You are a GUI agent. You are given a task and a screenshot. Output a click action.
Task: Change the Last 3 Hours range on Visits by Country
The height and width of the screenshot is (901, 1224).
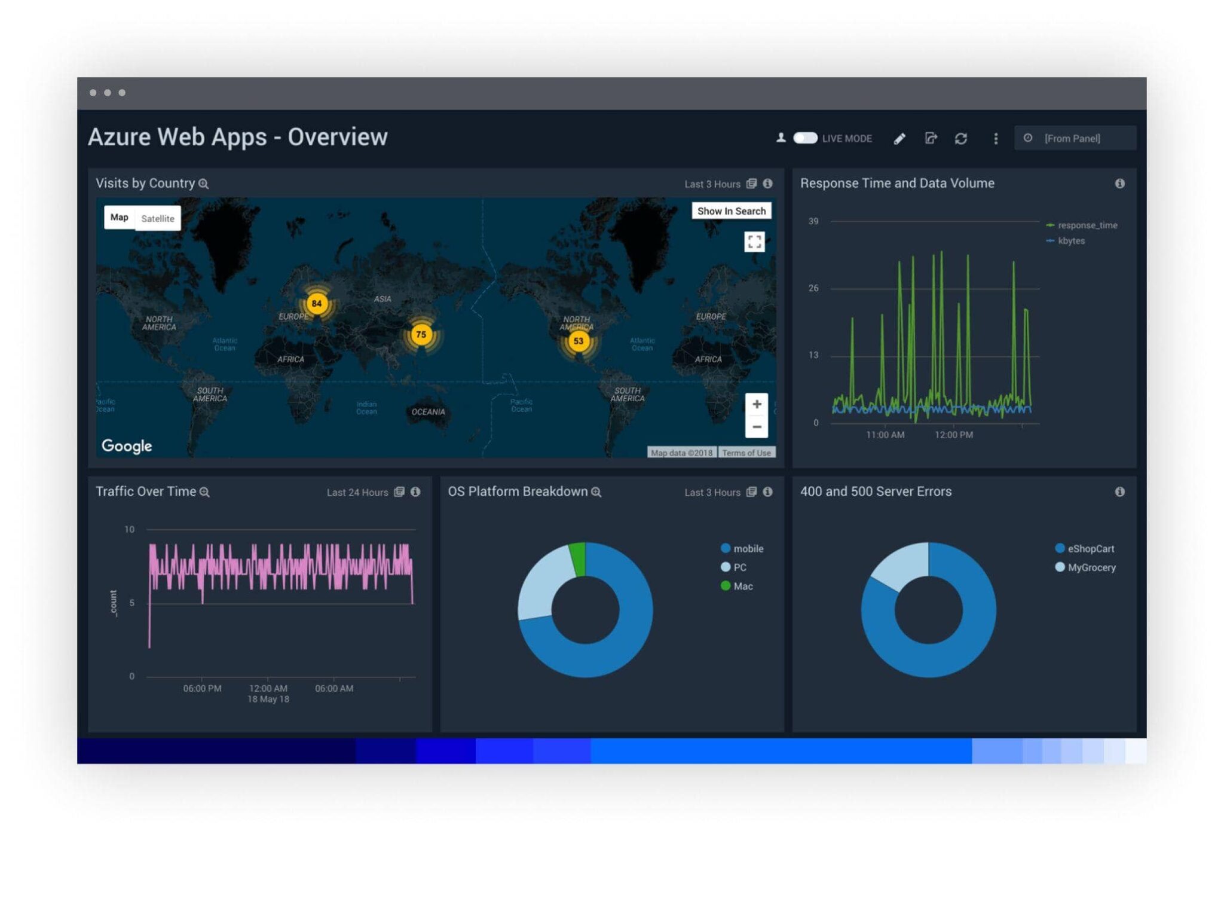pyautogui.click(x=712, y=184)
